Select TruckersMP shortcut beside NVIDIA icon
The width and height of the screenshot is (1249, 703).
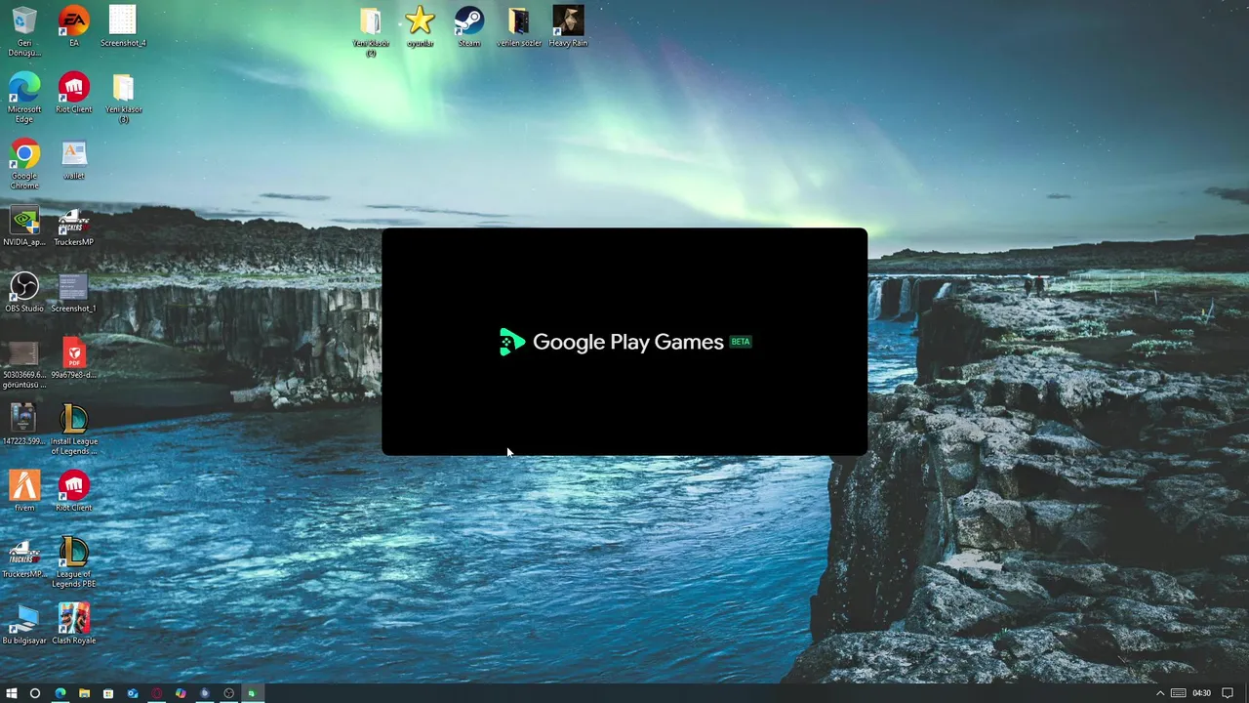tap(73, 225)
